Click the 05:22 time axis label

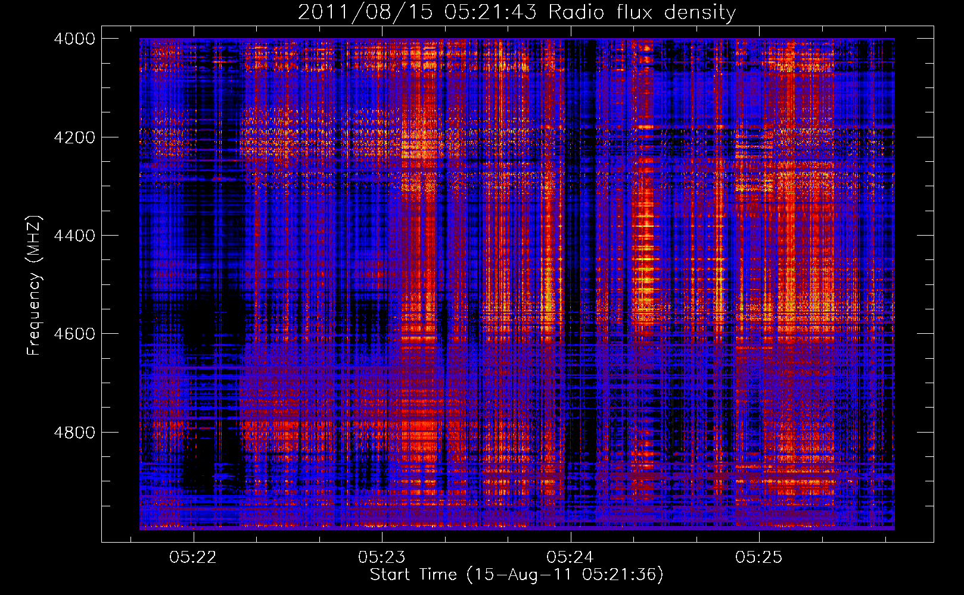(193, 557)
